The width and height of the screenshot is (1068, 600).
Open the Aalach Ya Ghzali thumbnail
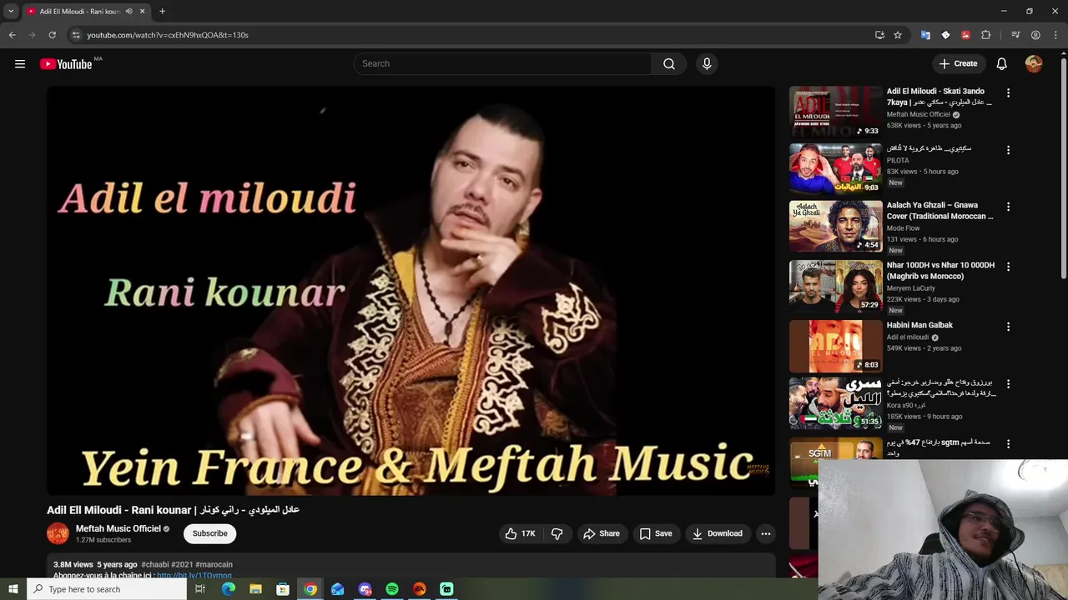[x=835, y=226]
